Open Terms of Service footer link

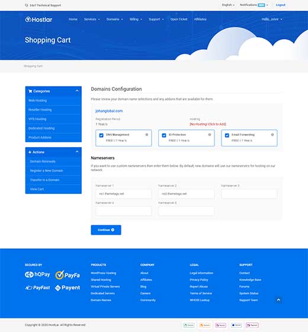(201, 293)
